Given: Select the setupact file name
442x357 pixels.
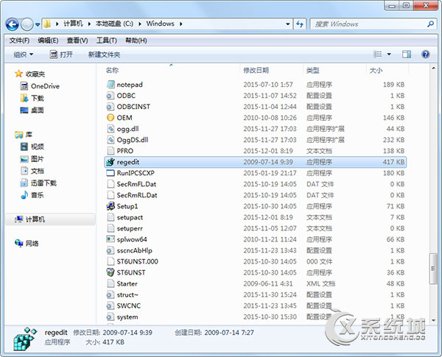Looking at the screenshot, I should tap(130, 217).
